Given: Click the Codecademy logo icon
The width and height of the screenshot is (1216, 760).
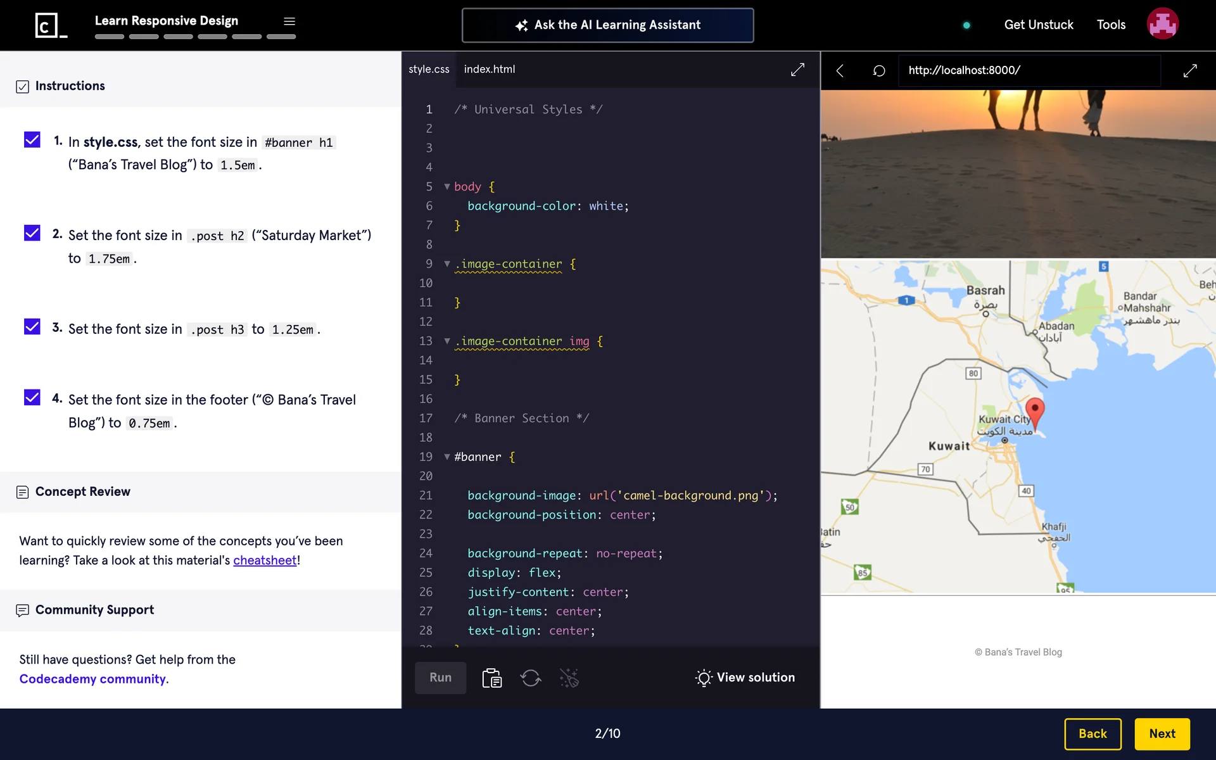Looking at the screenshot, I should click(51, 25).
